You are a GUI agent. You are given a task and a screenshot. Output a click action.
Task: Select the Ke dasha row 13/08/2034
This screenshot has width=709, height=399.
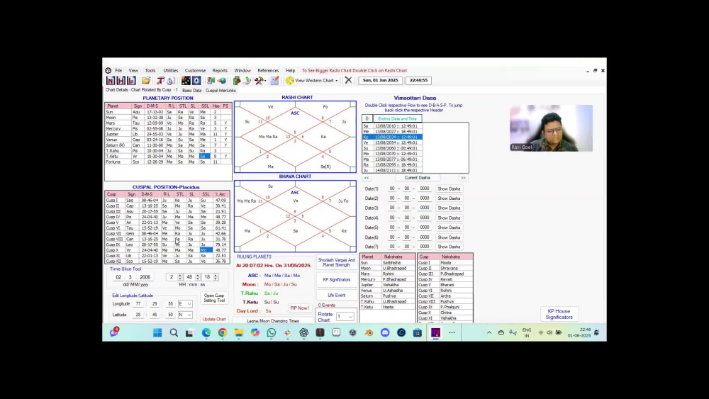392,137
